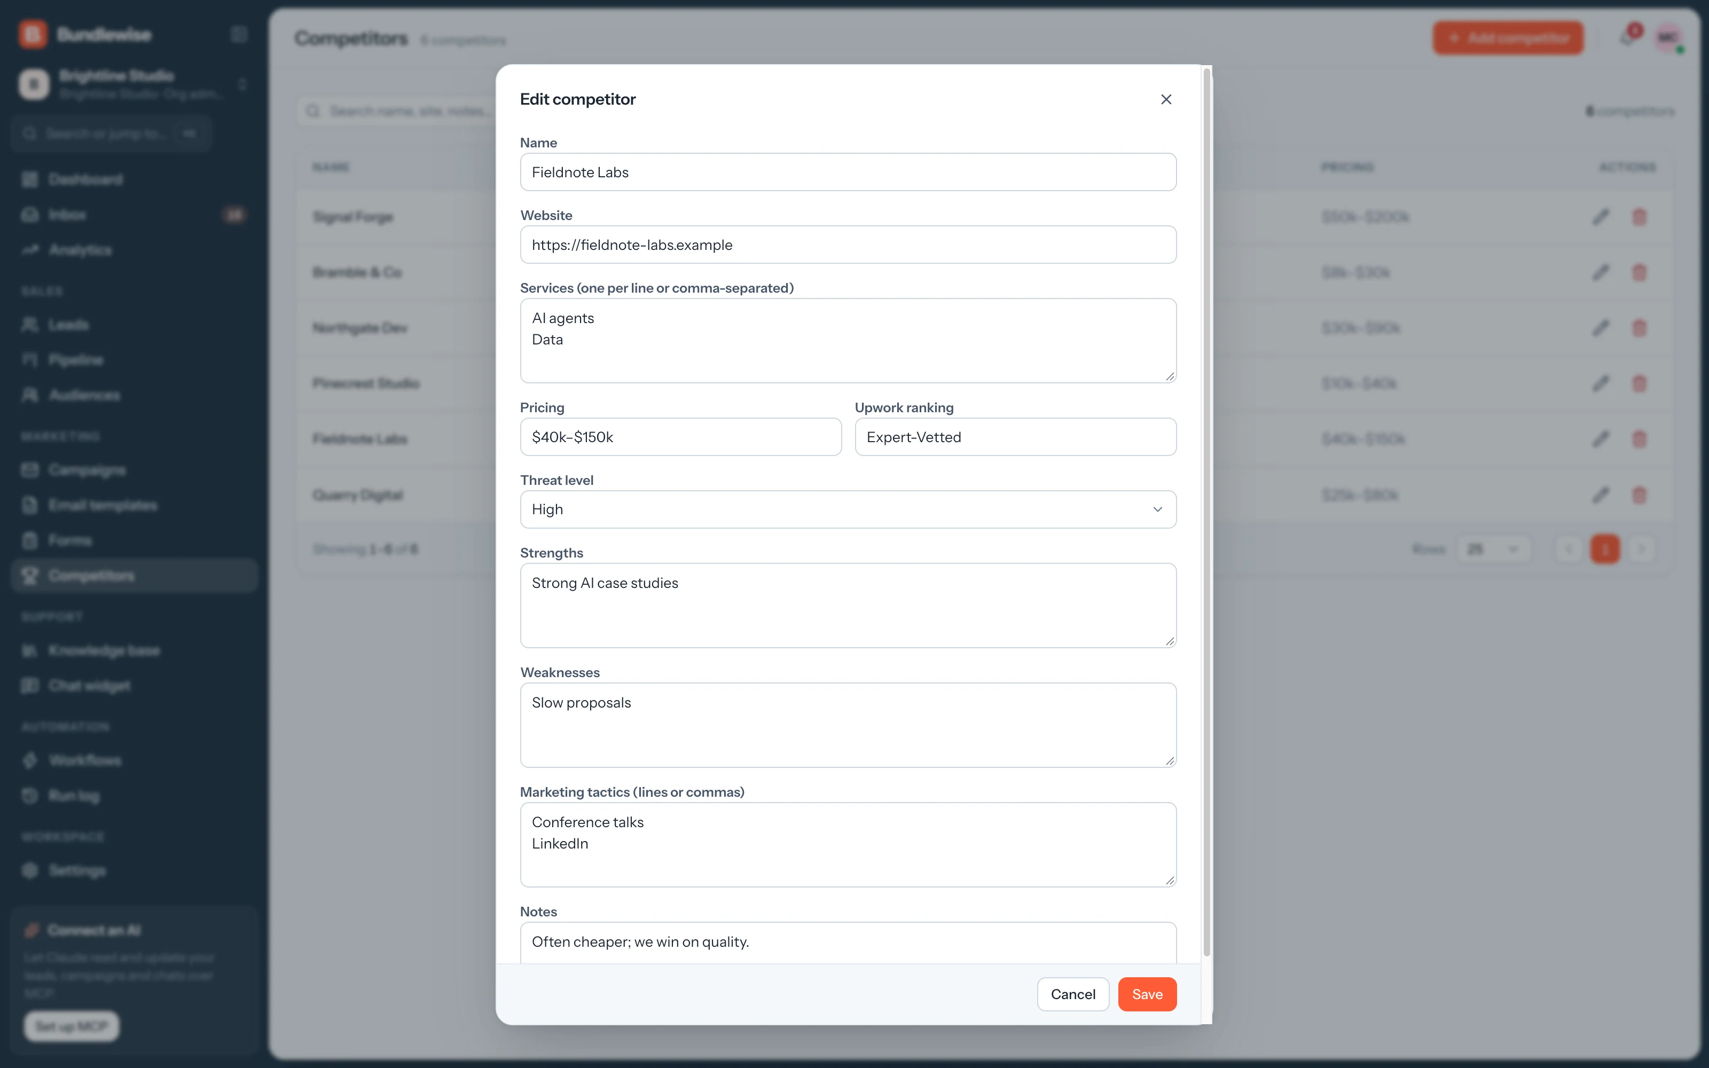
Task: Open the Brightline Studio workspace switcher
Action: coord(134,84)
